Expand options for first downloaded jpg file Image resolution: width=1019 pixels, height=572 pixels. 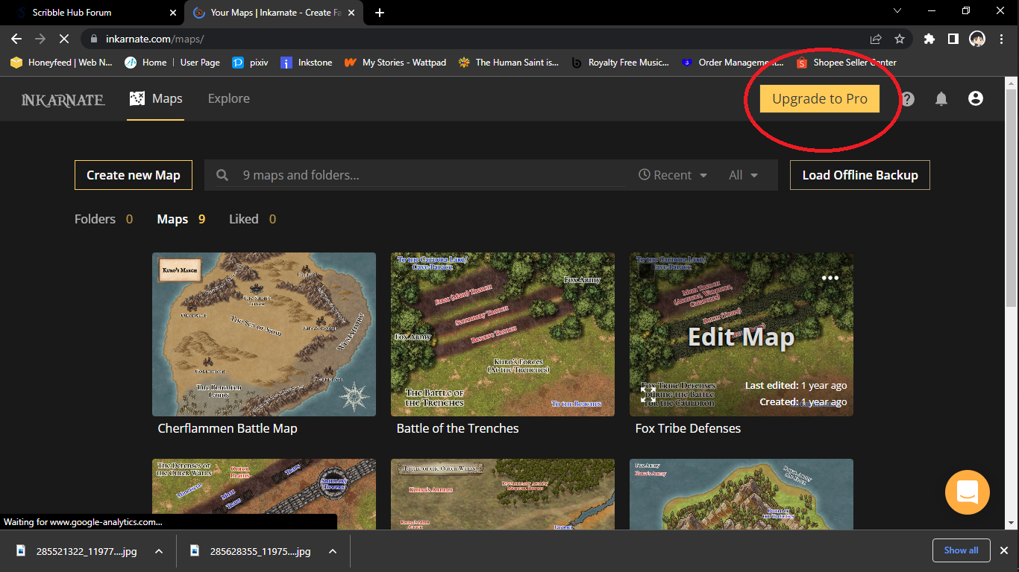[x=159, y=551]
